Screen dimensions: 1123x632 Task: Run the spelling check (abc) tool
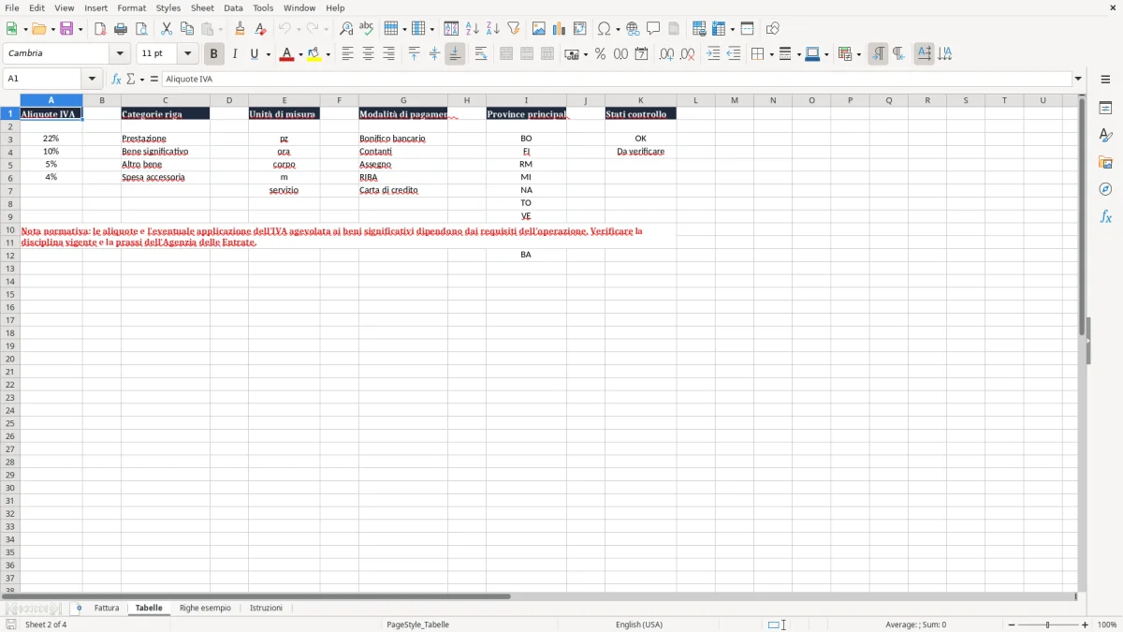tap(367, 29)
